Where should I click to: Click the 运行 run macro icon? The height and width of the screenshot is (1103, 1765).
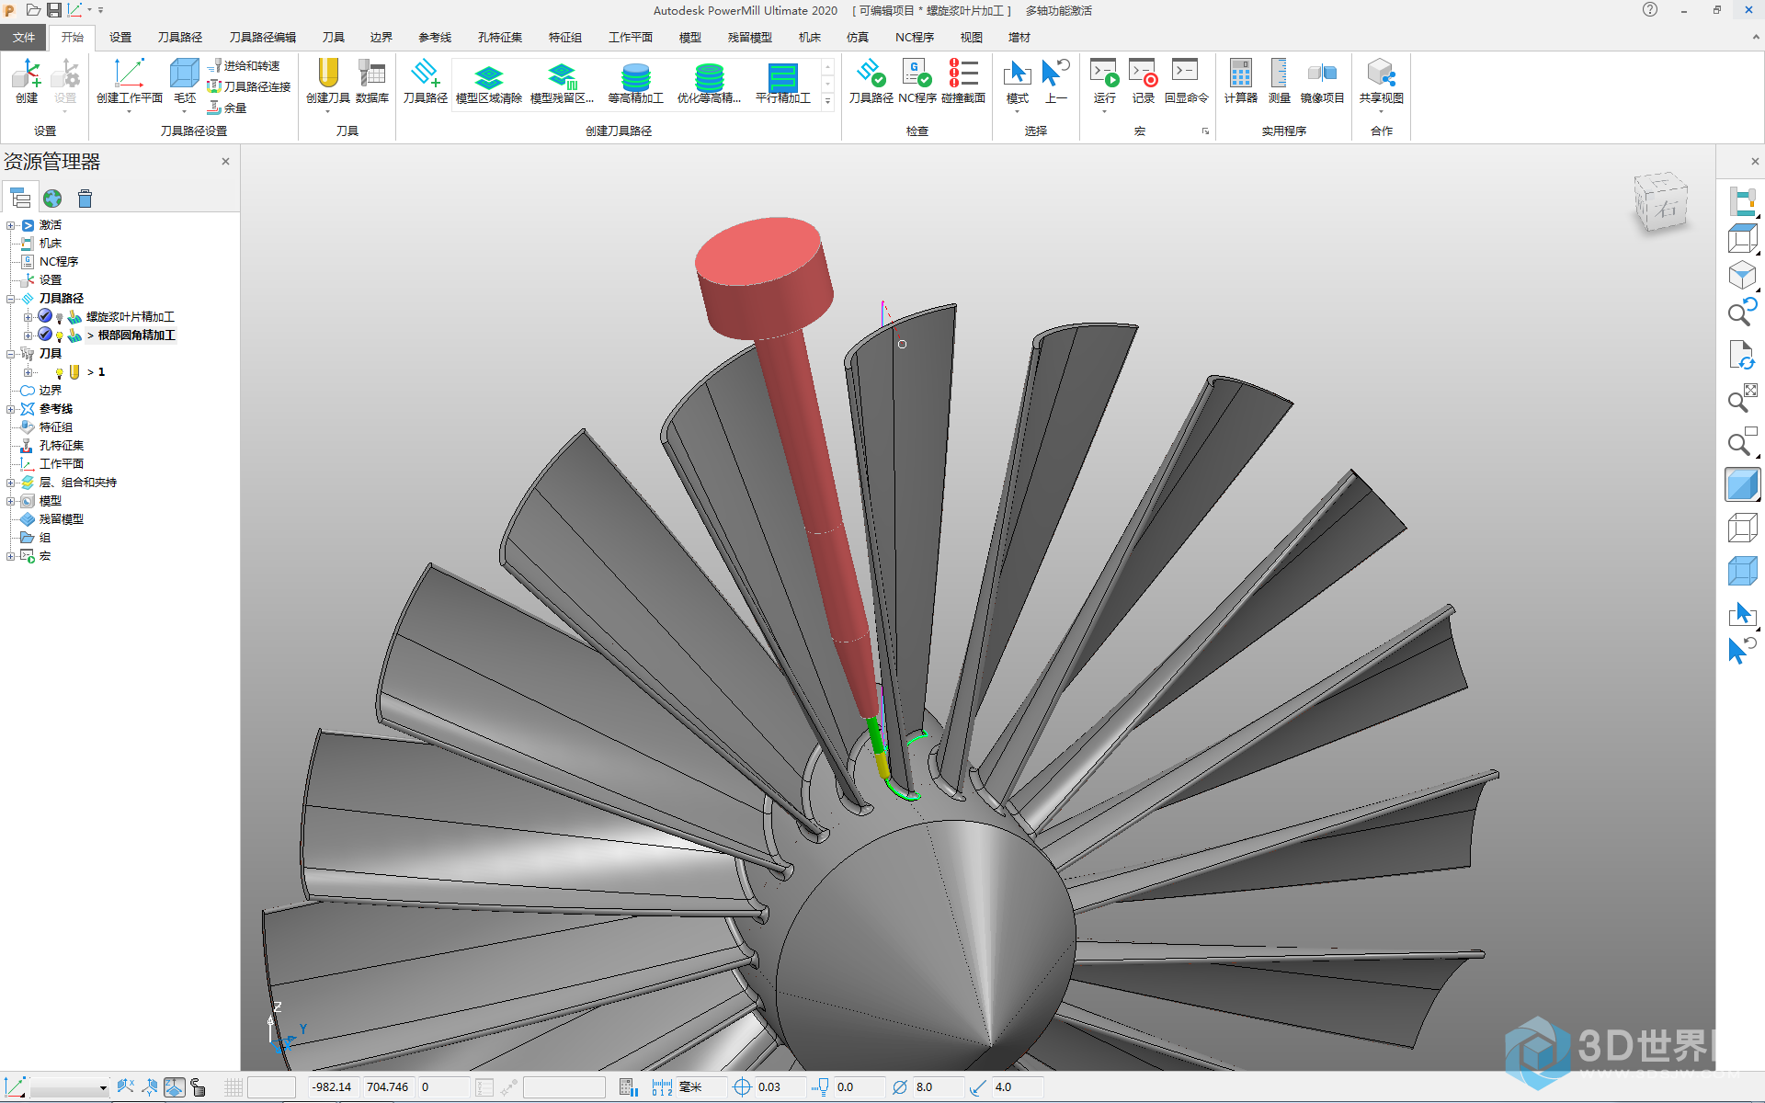[1104, 73]
